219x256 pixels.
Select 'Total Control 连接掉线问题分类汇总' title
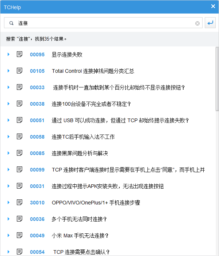coord(93,71)
